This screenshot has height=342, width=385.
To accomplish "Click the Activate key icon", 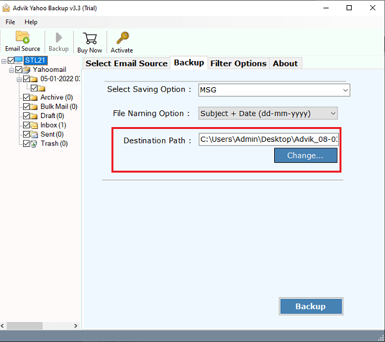I will click(122, 38).
